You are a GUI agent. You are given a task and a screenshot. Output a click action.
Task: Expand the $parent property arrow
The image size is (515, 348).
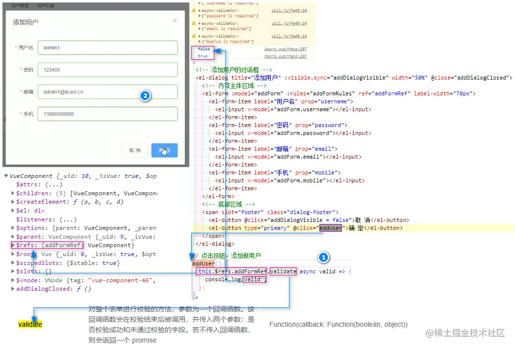coord(13,237)
